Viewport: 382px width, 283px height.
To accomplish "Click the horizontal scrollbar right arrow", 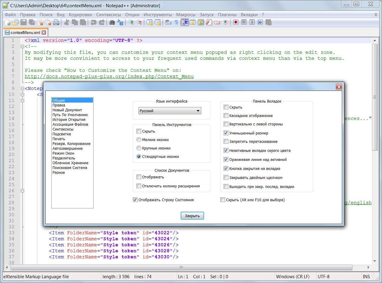I will point(368,267).
